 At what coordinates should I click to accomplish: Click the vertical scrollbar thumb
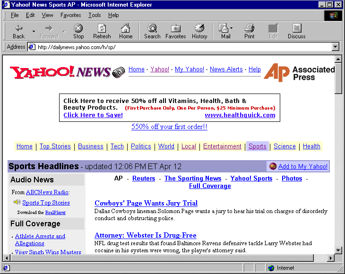point(338,78)
